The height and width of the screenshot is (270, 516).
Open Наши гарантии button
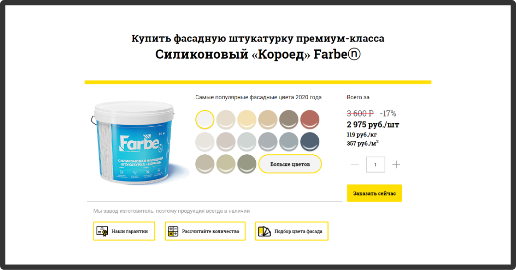click(x=124, y=231)
